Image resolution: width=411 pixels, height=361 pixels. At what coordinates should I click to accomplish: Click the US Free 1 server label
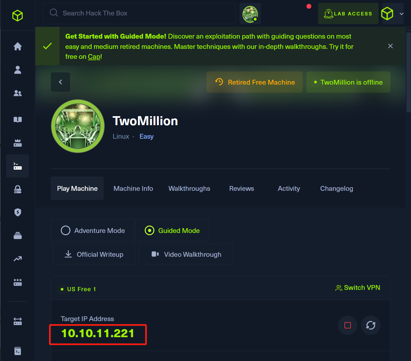pyautogui.click(x=81, y=289)
